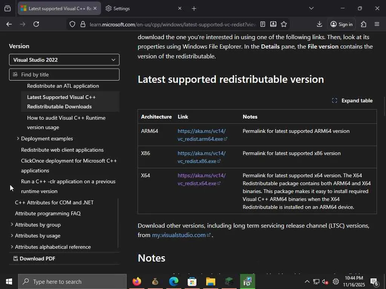386x289 pixels.
Task: Expand the Attributes by group node
Action: (x=12, y=225)
